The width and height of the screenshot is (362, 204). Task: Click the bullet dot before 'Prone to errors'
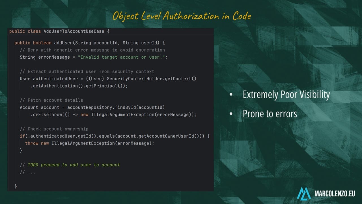231,114
